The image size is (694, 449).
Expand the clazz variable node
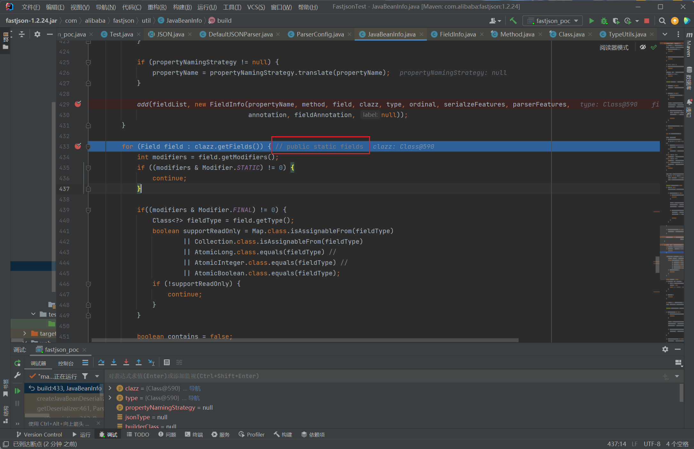(x=110, y=388)
